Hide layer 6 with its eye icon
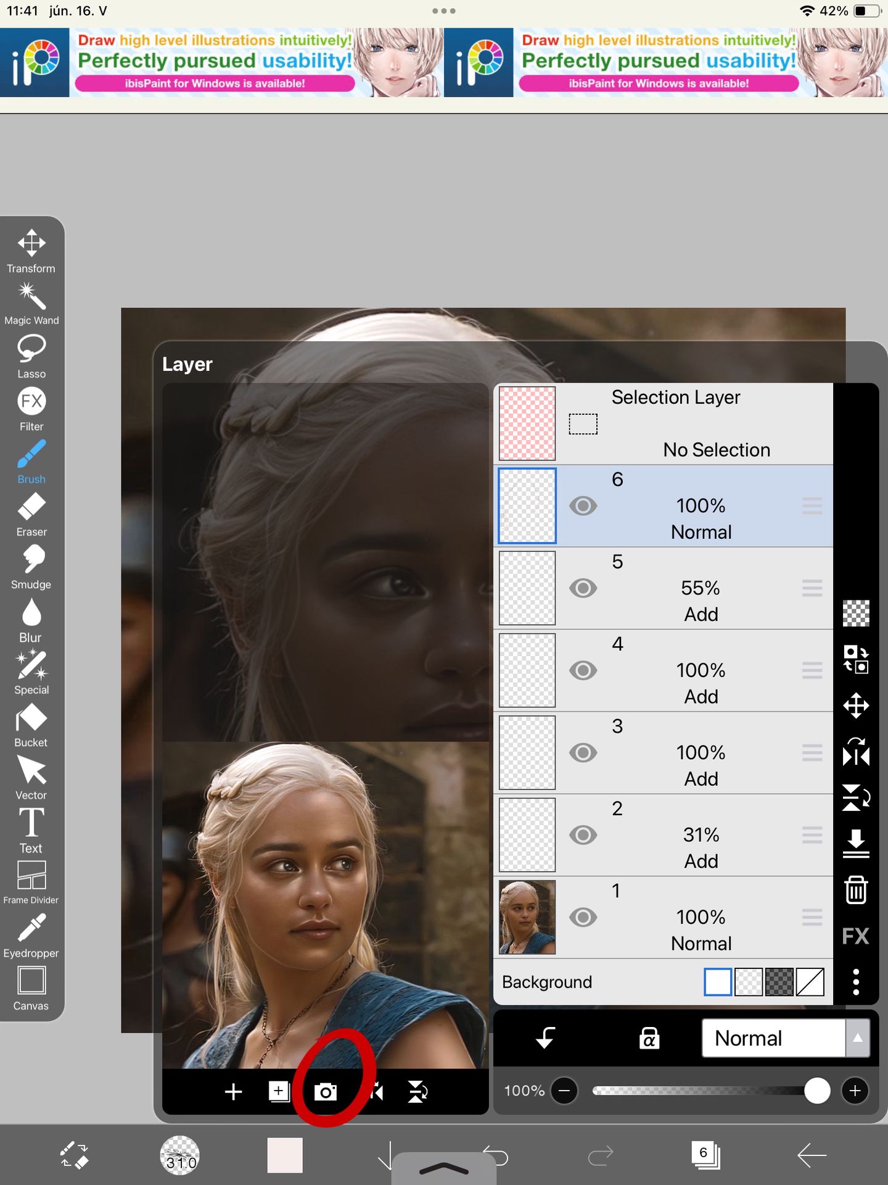Screen dimensions: 888x1185 point(583,506)
